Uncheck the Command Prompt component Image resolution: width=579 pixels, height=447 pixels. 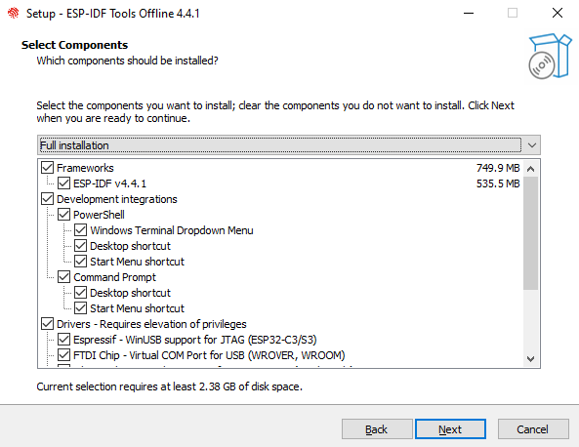point(63,277)
